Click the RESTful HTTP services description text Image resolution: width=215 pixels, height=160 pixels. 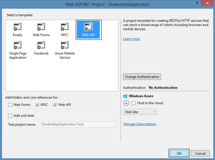click(x=166, y=25)
